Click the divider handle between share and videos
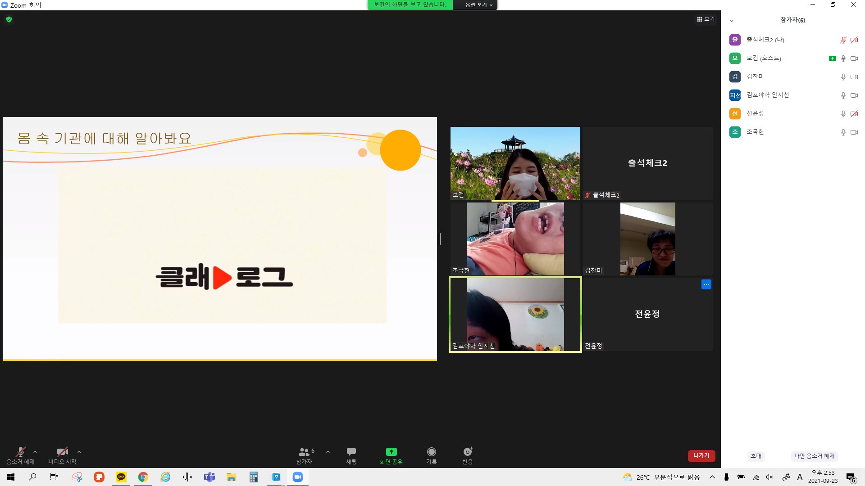The width and height of the screenshot is (865, 486). 440,239
